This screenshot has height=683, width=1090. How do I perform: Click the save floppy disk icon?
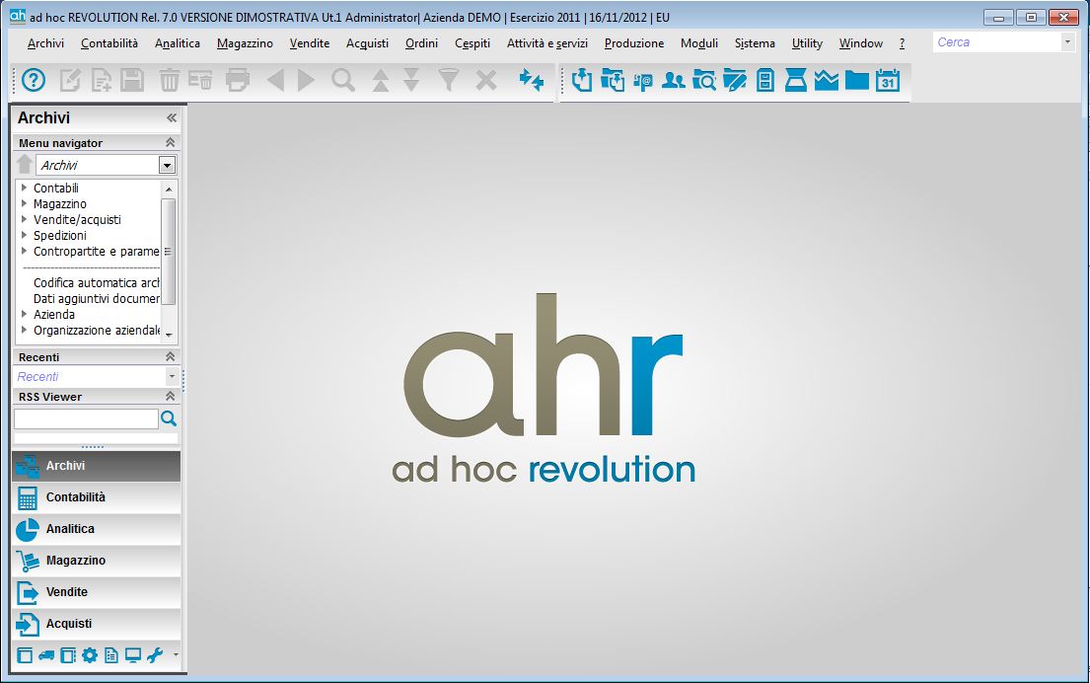[x=132, y=81]
